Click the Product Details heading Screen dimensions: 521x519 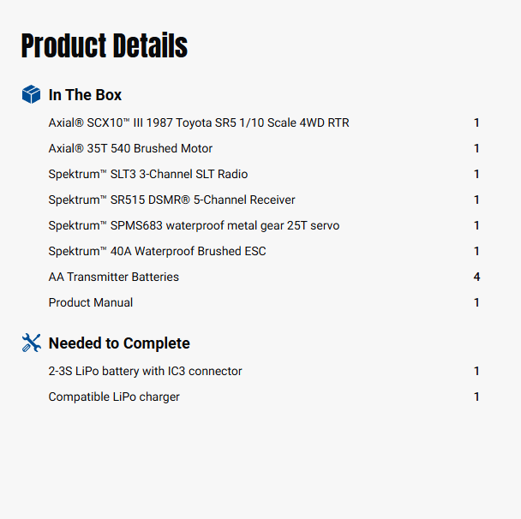pyautogui.click(x=104, y=46)
